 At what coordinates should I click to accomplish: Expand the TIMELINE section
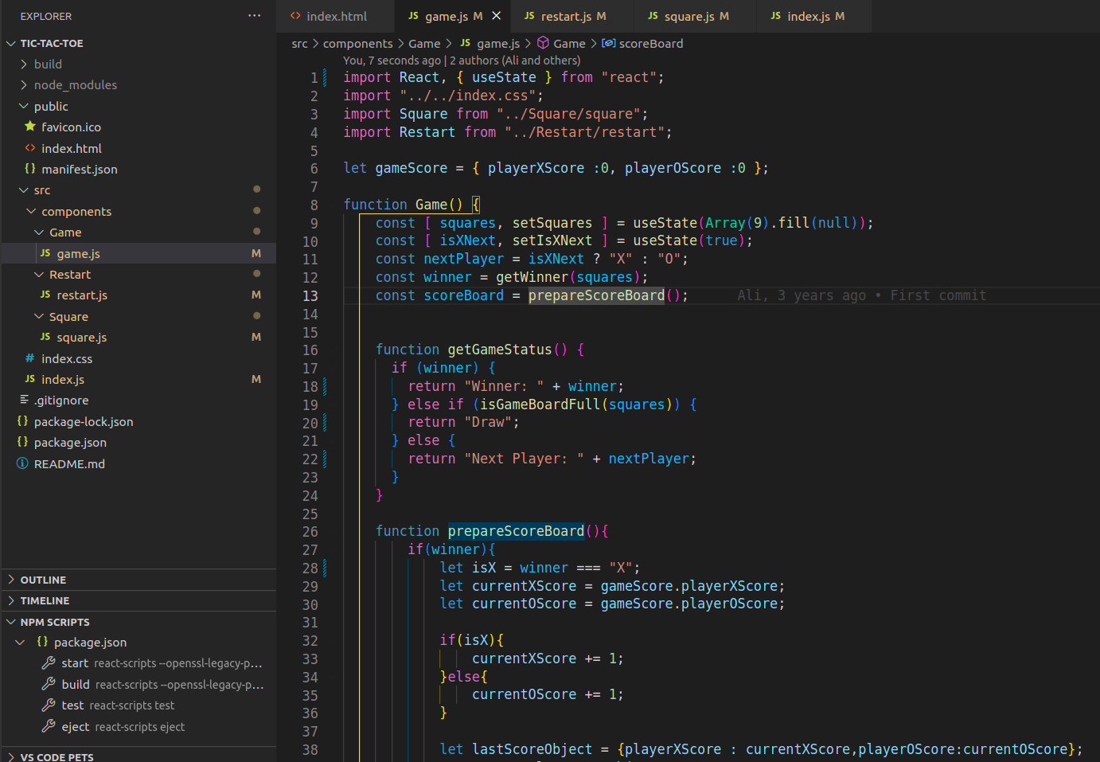138,600
